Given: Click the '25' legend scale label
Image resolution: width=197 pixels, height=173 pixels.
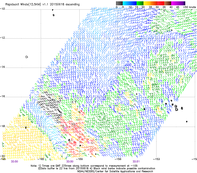Looking at the screenshot, I should (x=150, y=7).
